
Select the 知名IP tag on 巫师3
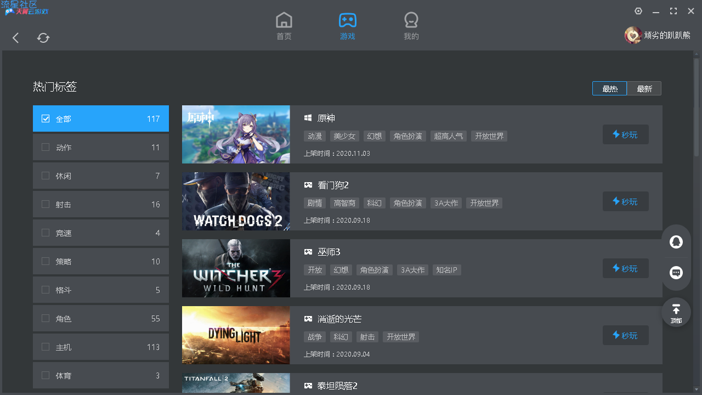coord(446,270)
